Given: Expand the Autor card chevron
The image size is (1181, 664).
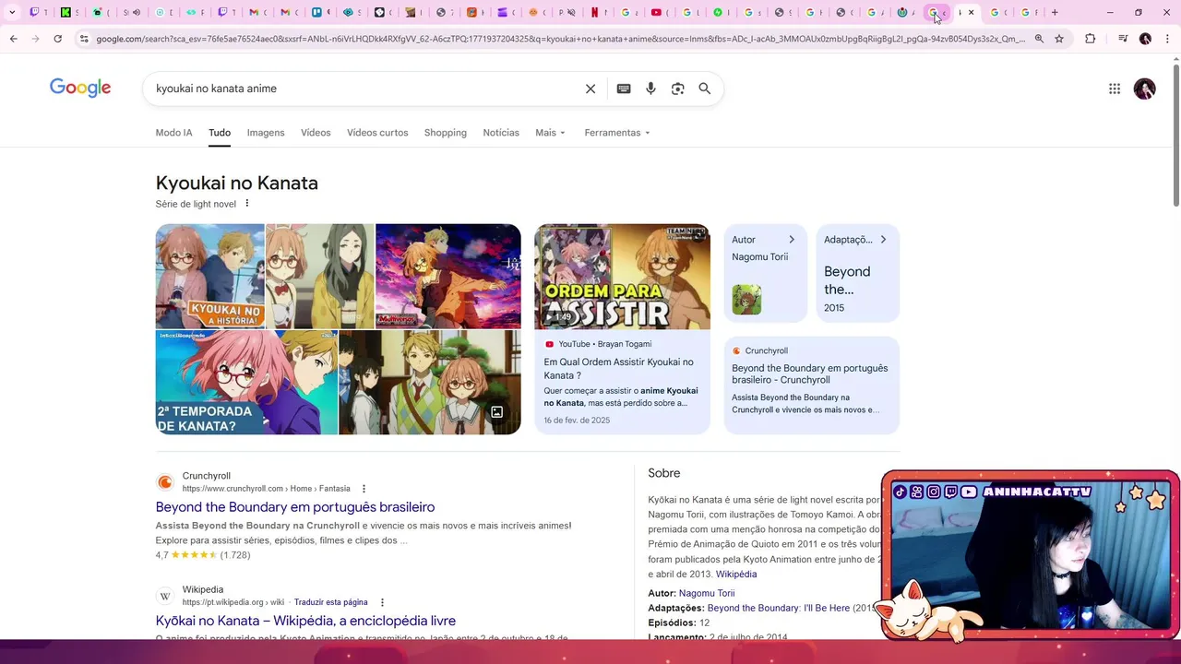Looking at the screenshot, I should point(791,240).
